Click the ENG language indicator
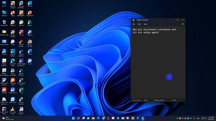This screenshot has height=121, width=216. pos(198,118)
